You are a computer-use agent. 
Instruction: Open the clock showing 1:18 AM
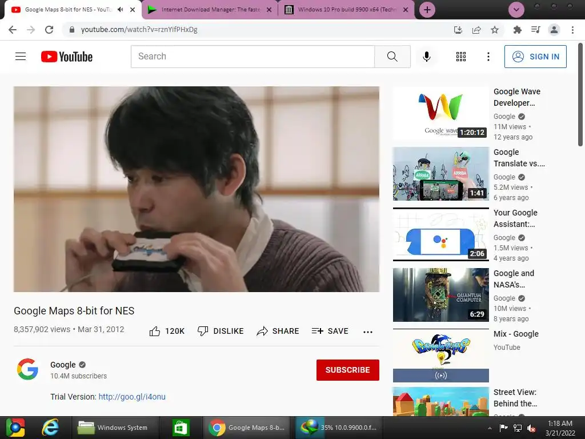point(560,428)
